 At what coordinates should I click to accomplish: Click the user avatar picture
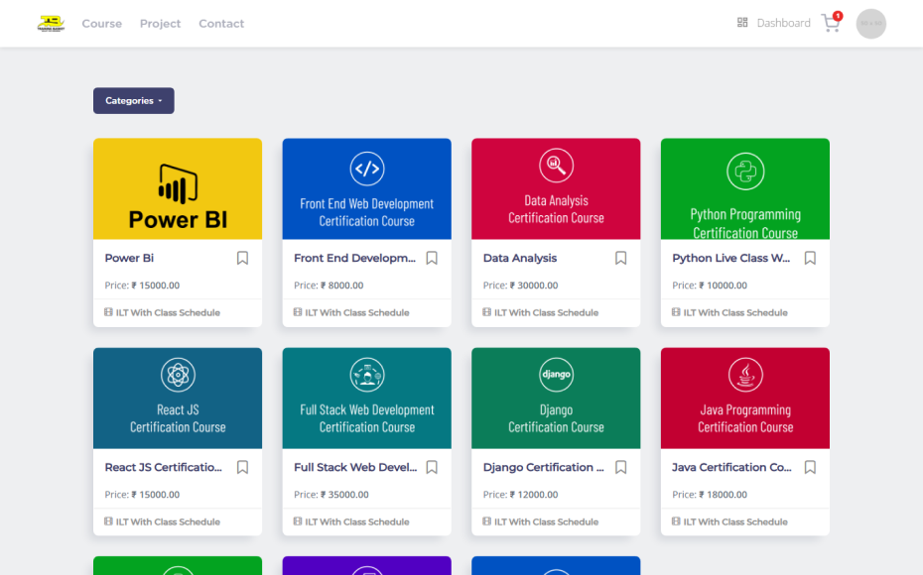coord(870,24)
